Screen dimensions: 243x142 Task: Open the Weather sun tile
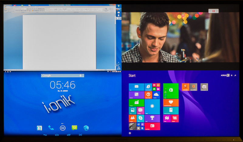(152, 107)
